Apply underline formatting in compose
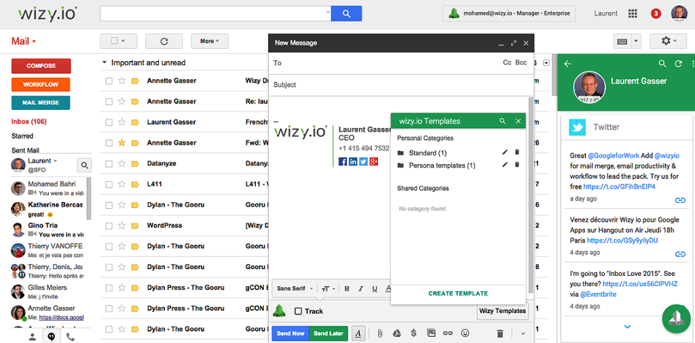The height and width of the screenshot is (343, 695). click(375, 289)
